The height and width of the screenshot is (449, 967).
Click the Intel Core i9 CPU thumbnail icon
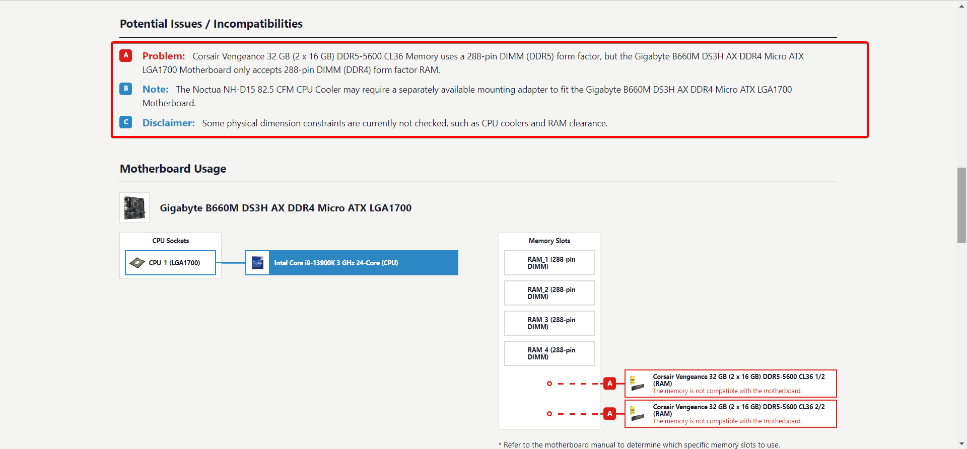point(257,263)
